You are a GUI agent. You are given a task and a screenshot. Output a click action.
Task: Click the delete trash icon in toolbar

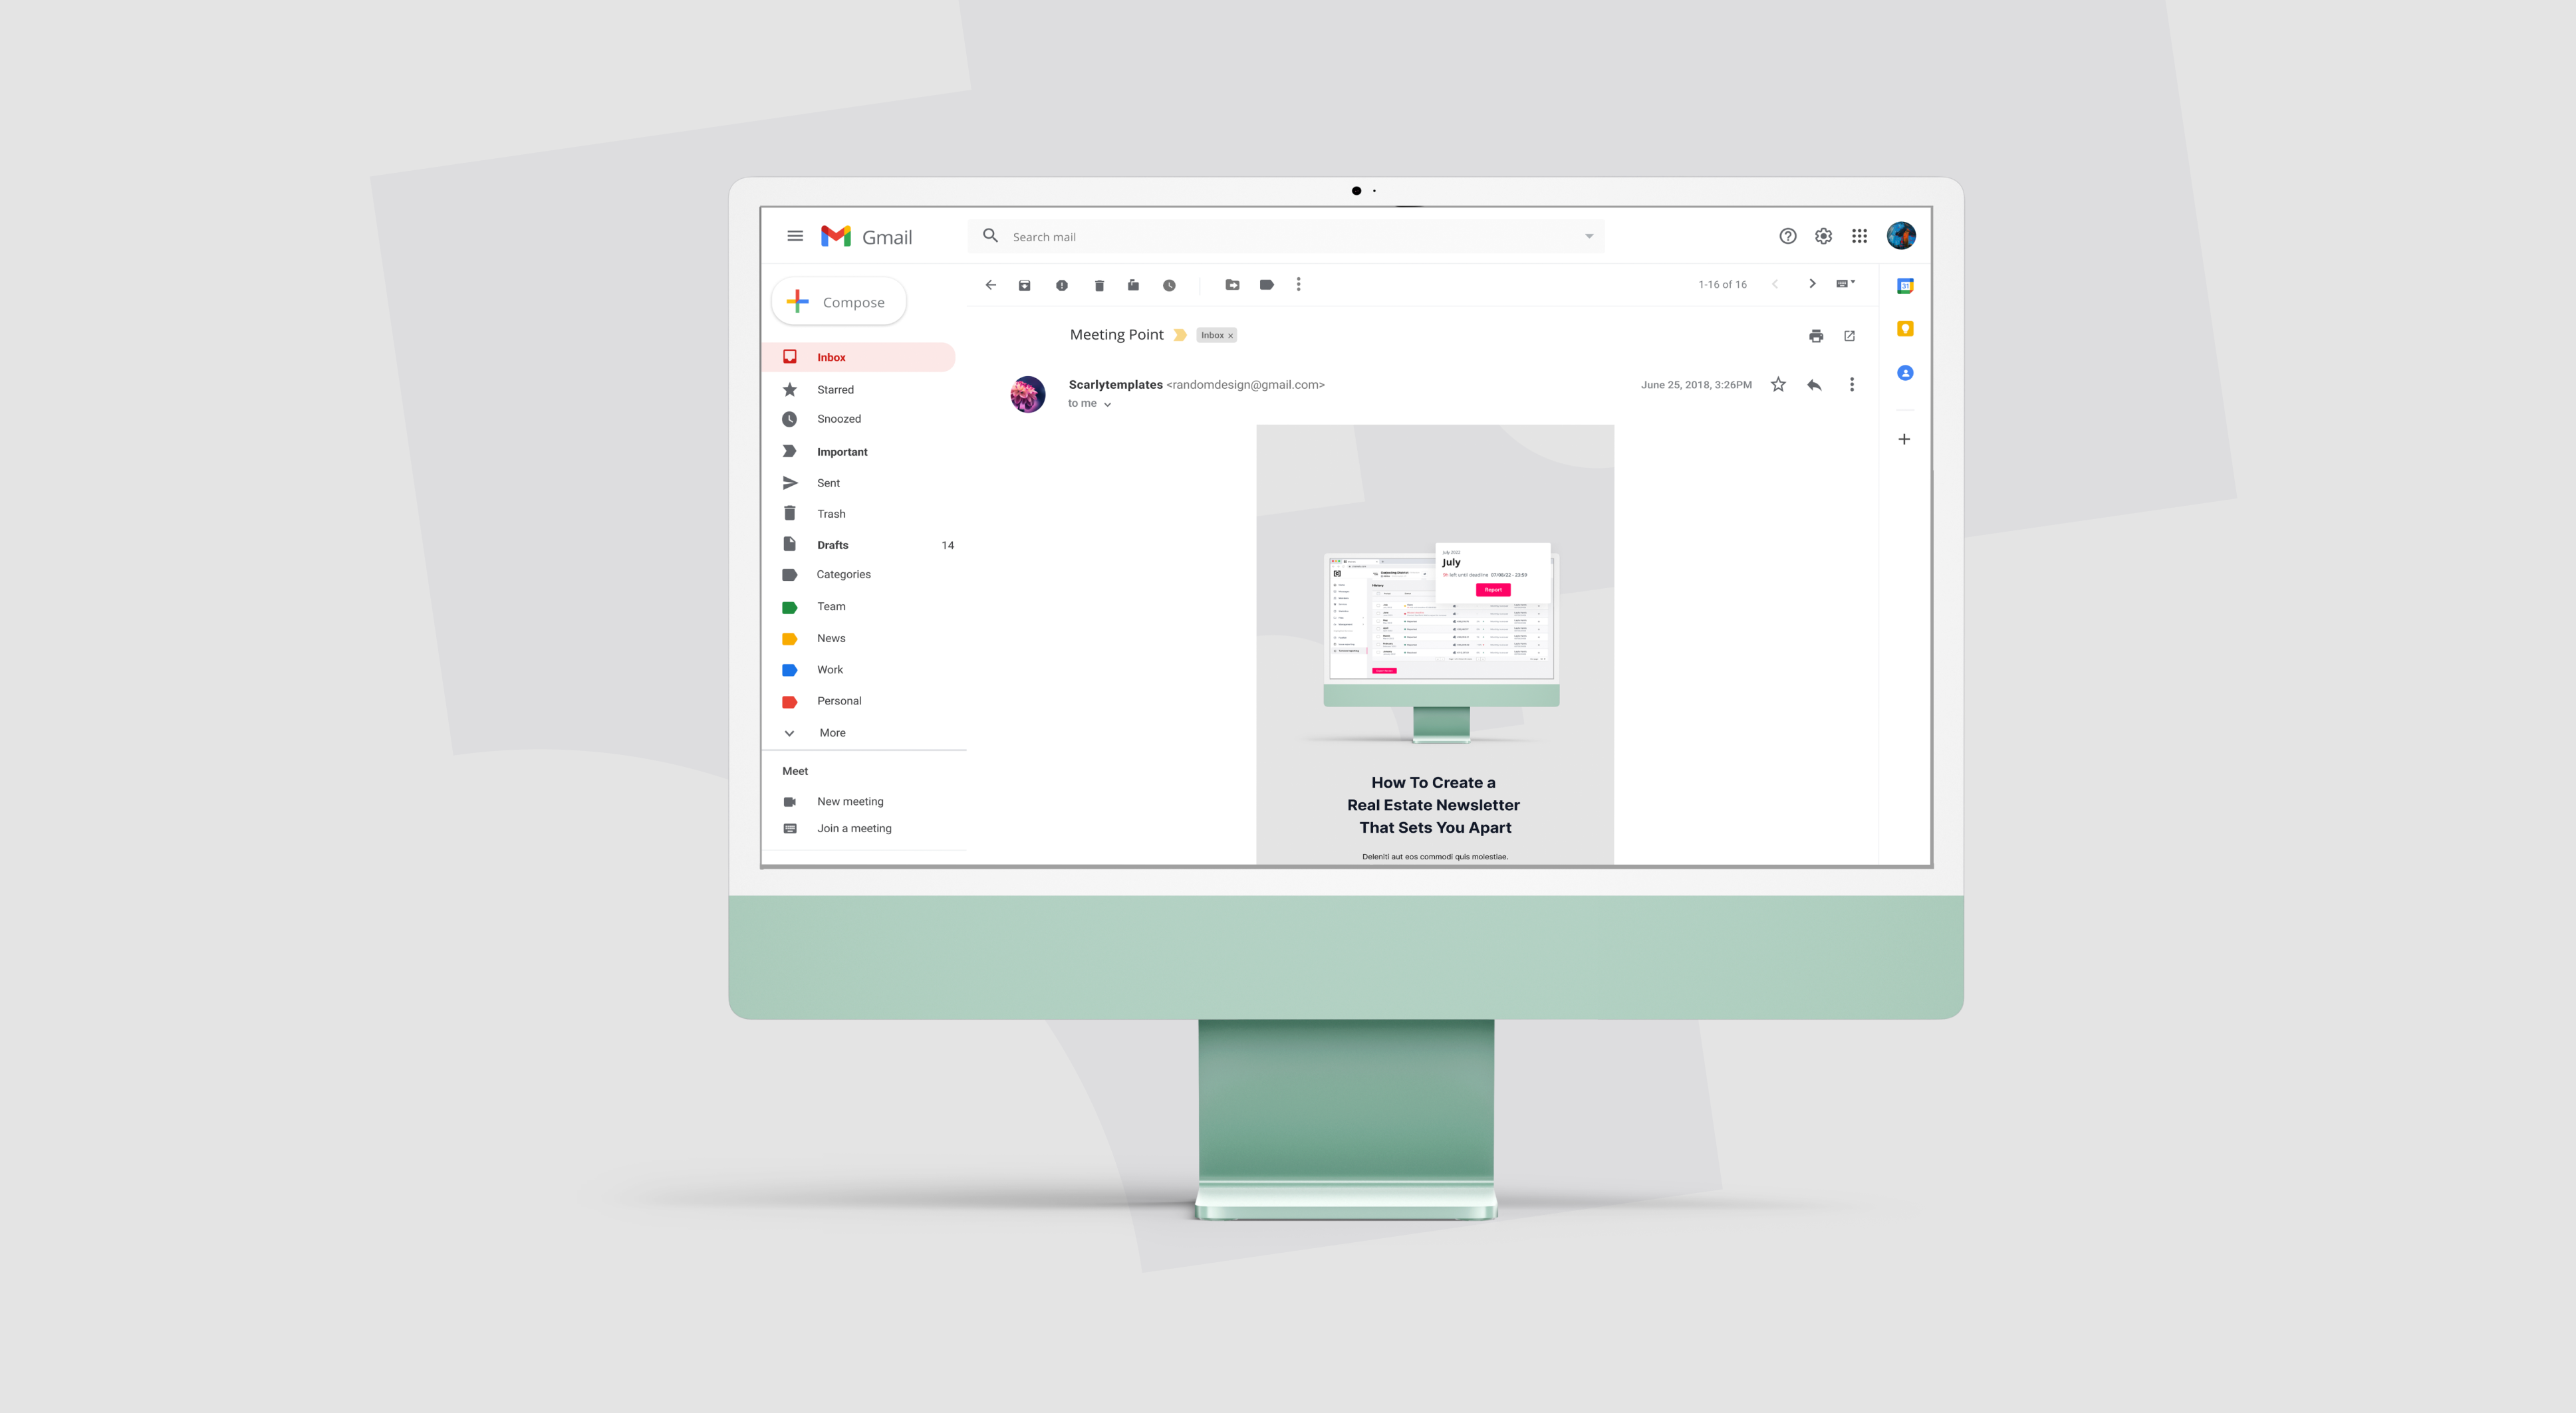point(1098,284)
